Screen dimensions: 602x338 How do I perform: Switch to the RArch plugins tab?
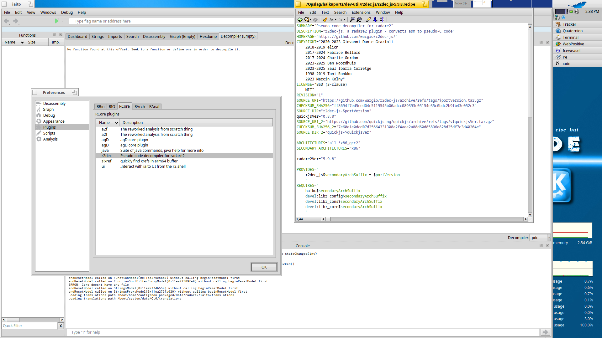point(140,107)
